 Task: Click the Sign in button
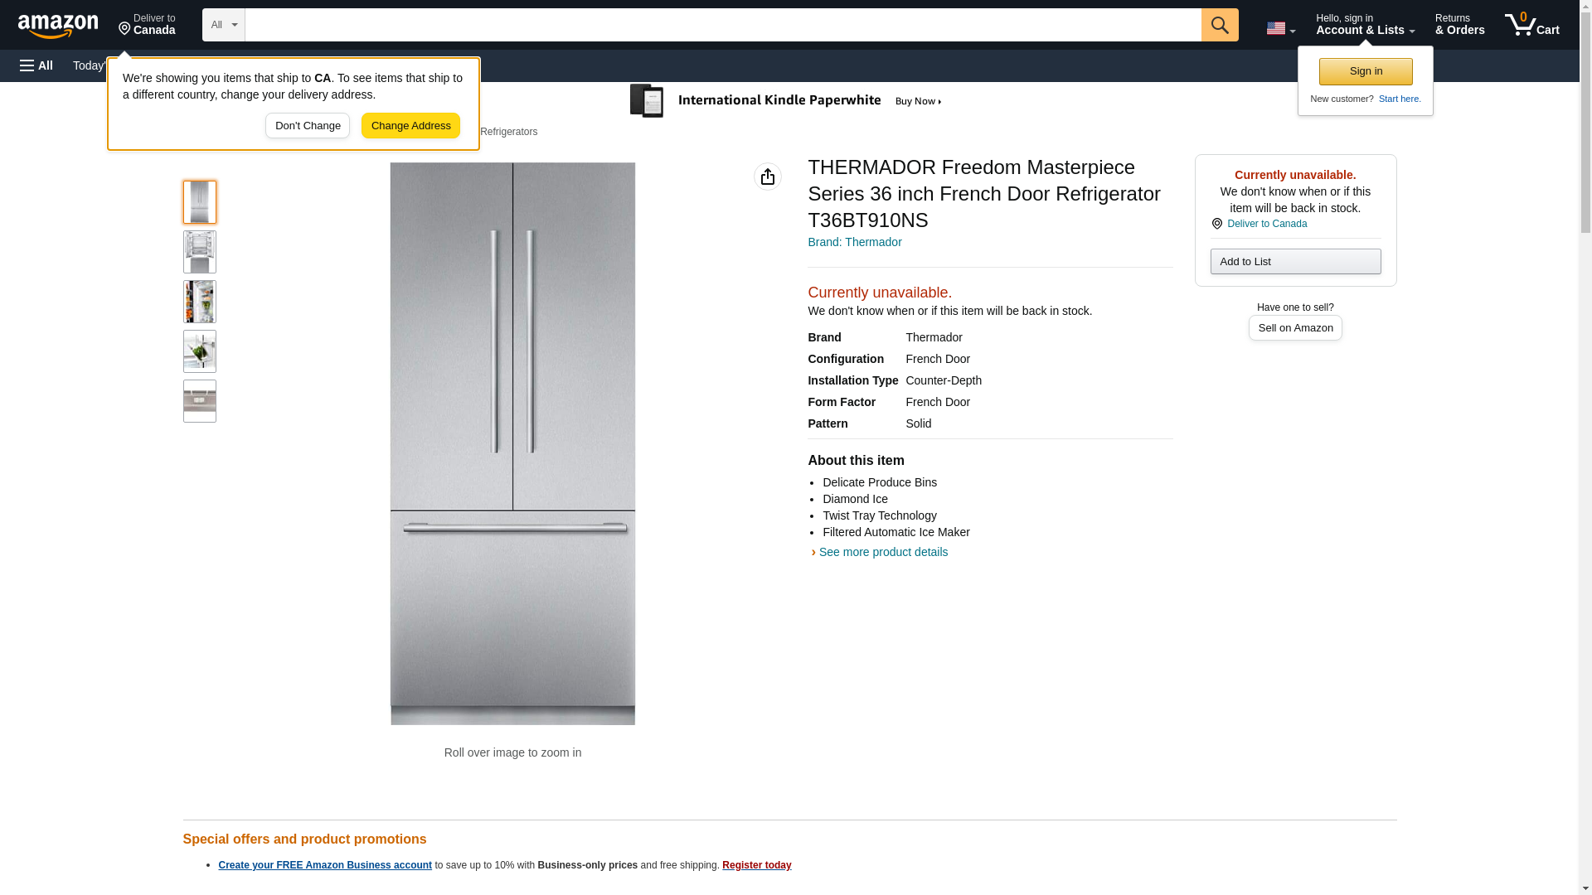tap(1365, 71)
